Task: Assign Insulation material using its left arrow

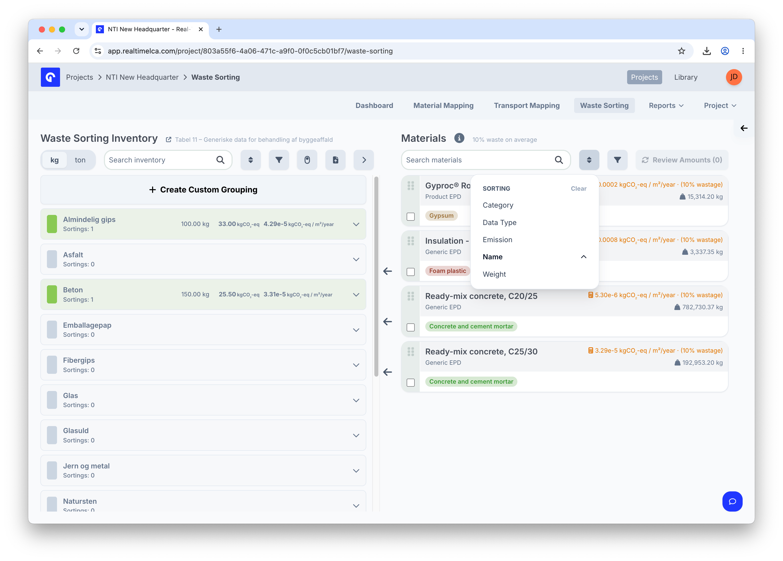Action: coord(388,271)
